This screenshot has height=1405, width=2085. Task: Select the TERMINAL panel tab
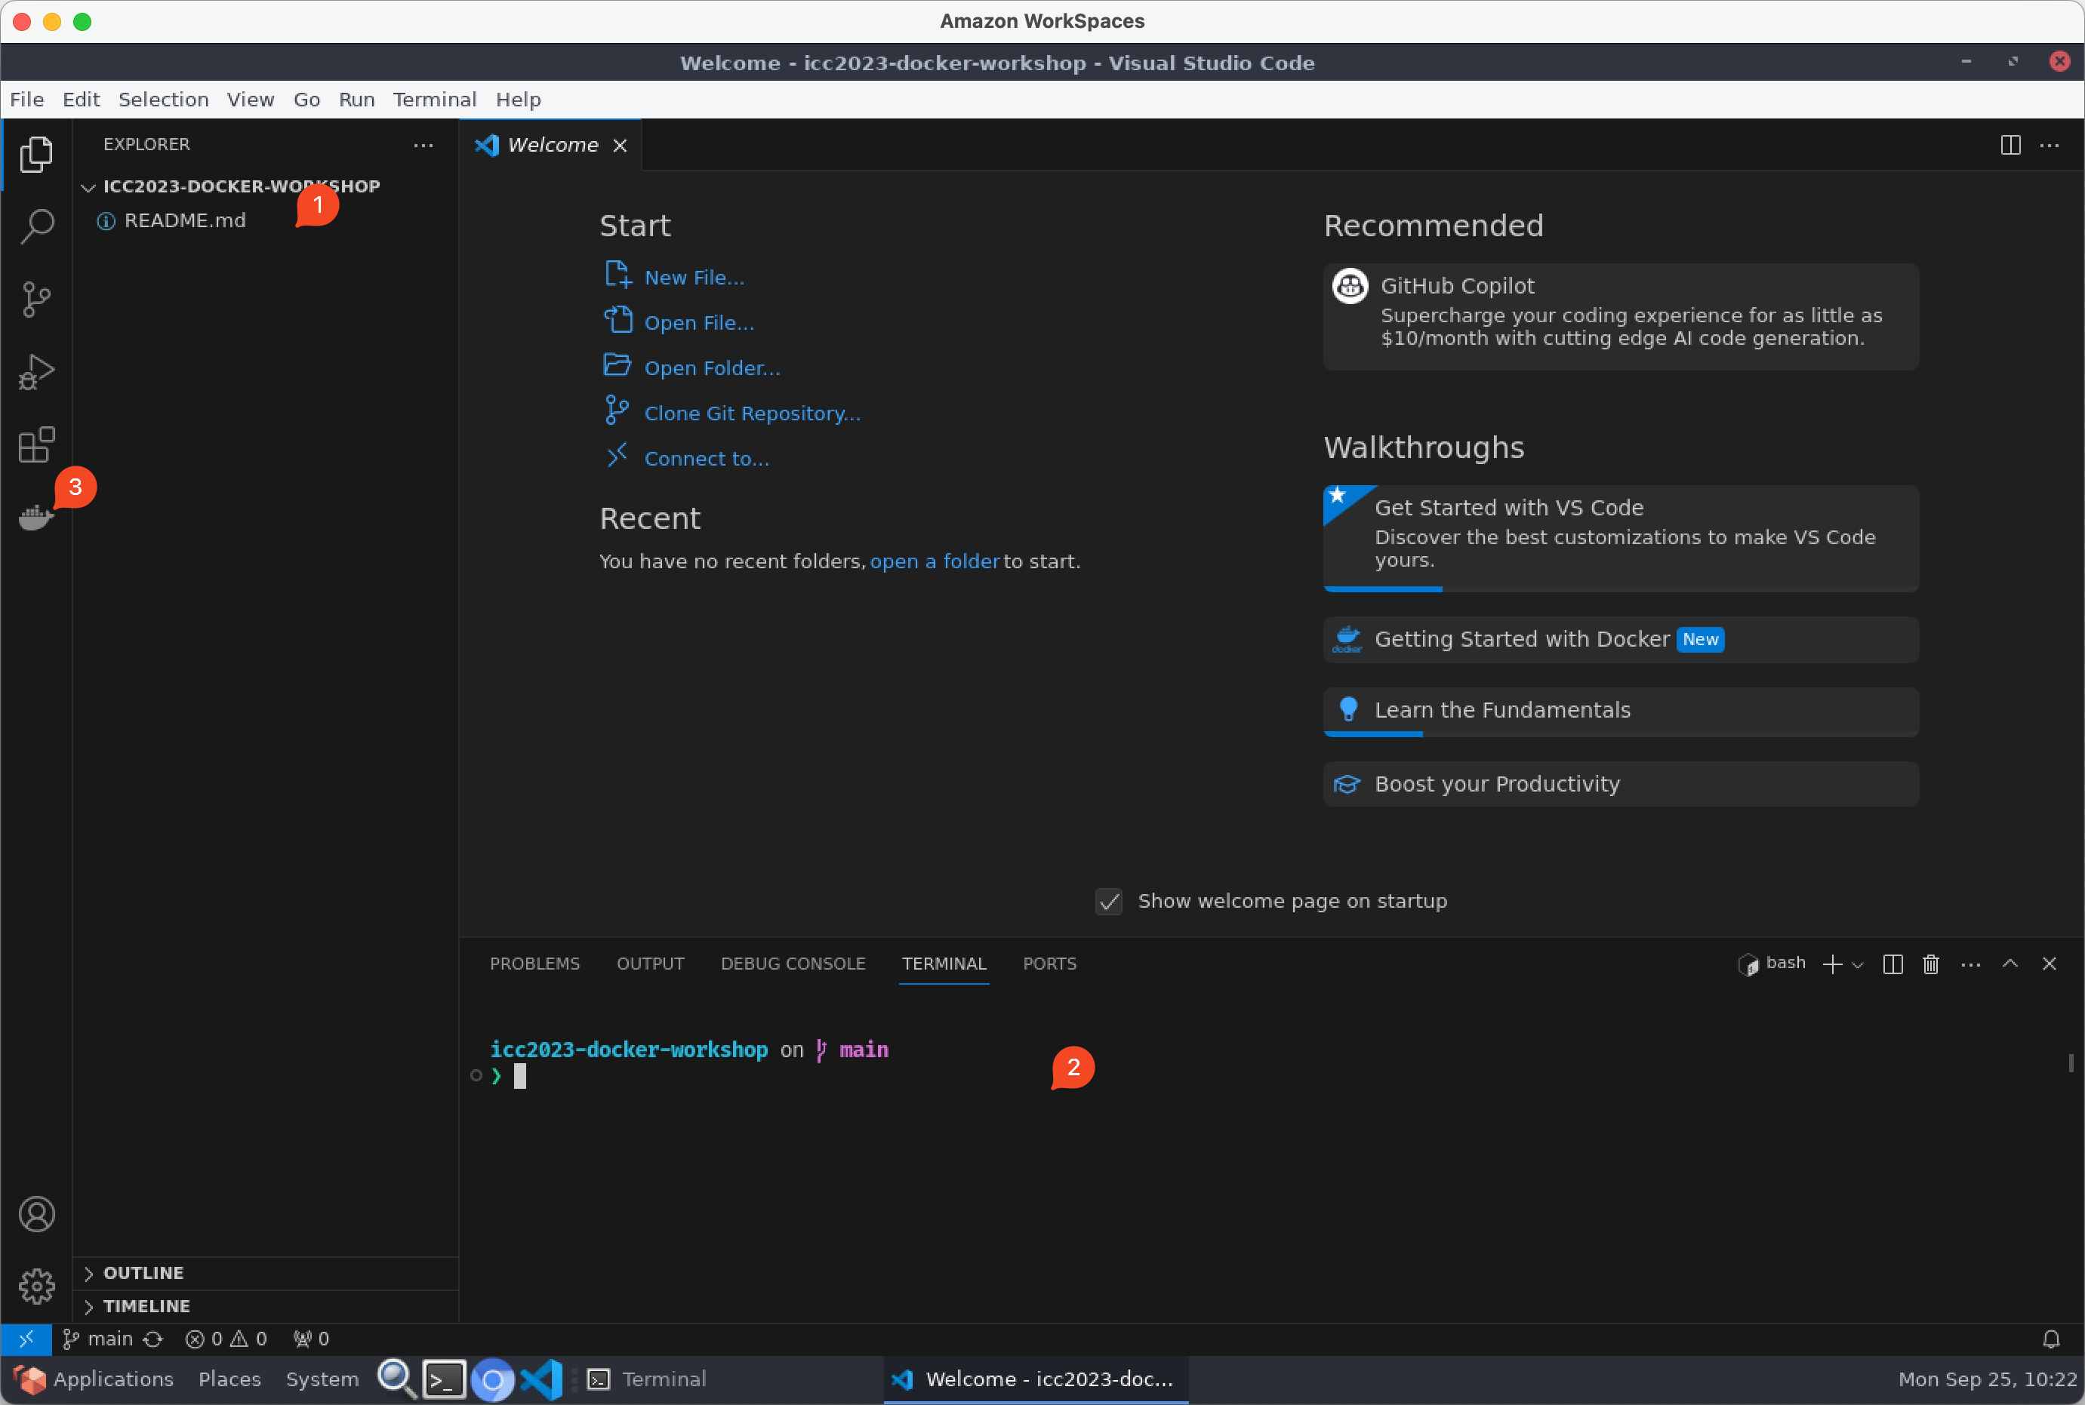pos(944,964)
